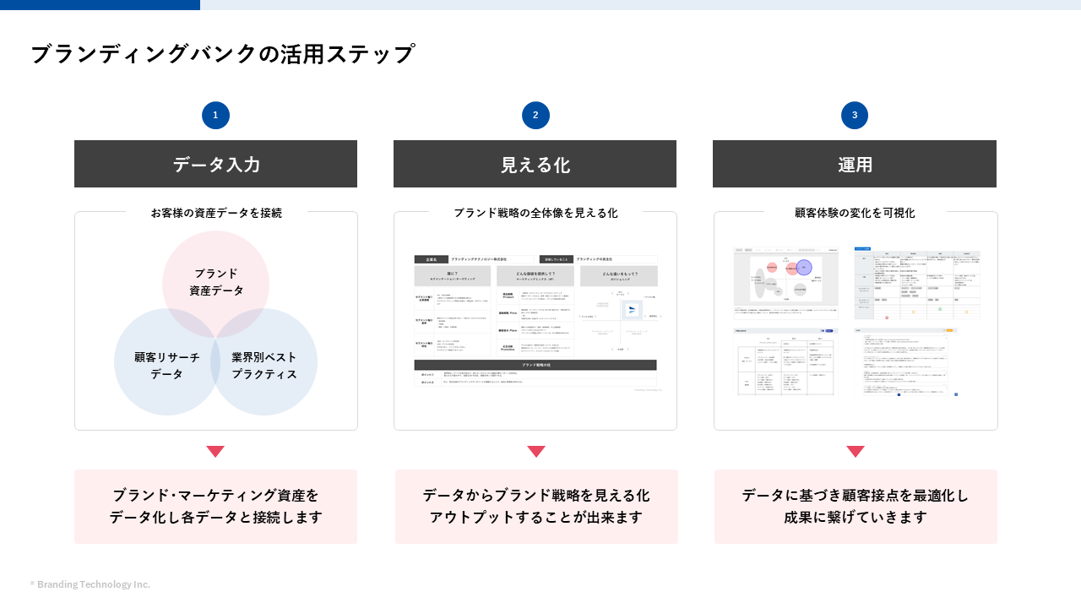Click the caption ブランド戦略の全体像を見える化
1081x608 pixels.
click(535, 213)
